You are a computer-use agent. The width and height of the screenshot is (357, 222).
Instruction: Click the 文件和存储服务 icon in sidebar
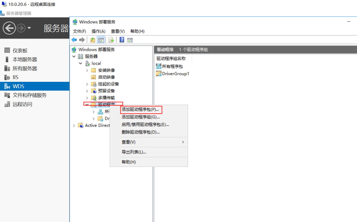click(7, 95)
